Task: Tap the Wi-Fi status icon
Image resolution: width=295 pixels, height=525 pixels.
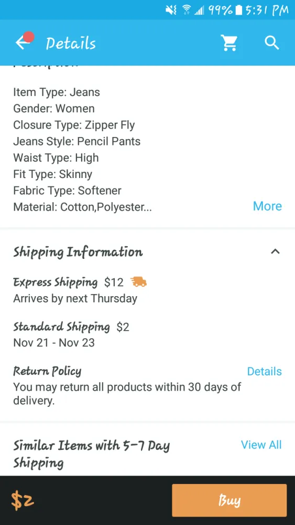Action: click(x=187, y=10)
